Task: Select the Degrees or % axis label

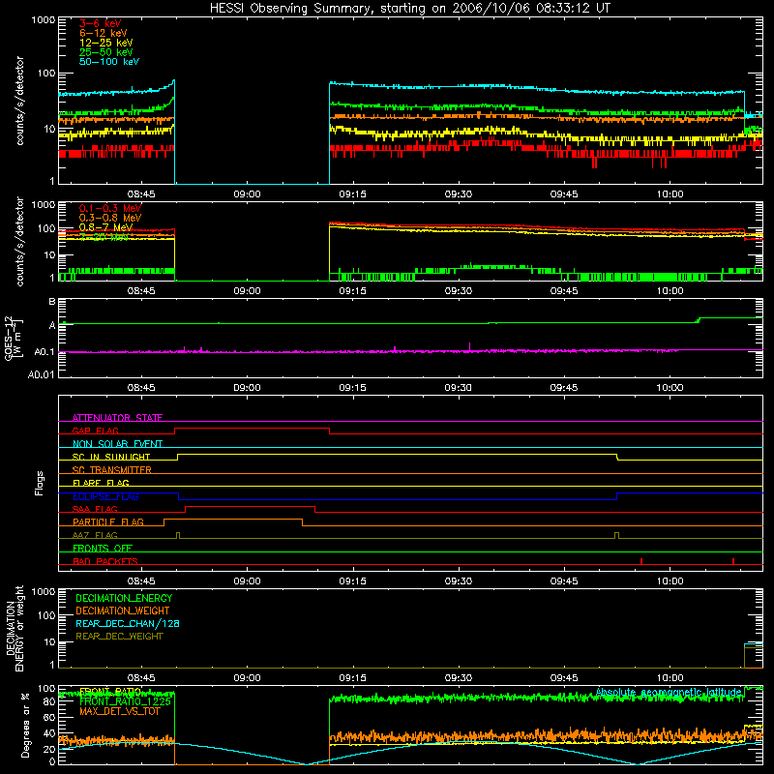Action: [25, 725]
